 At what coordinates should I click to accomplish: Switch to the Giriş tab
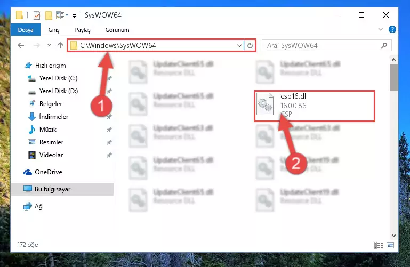(x=54, y=30)
